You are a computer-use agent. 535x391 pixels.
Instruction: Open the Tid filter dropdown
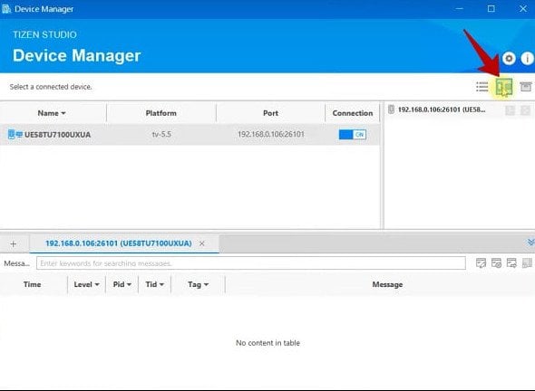pos(161,285)
